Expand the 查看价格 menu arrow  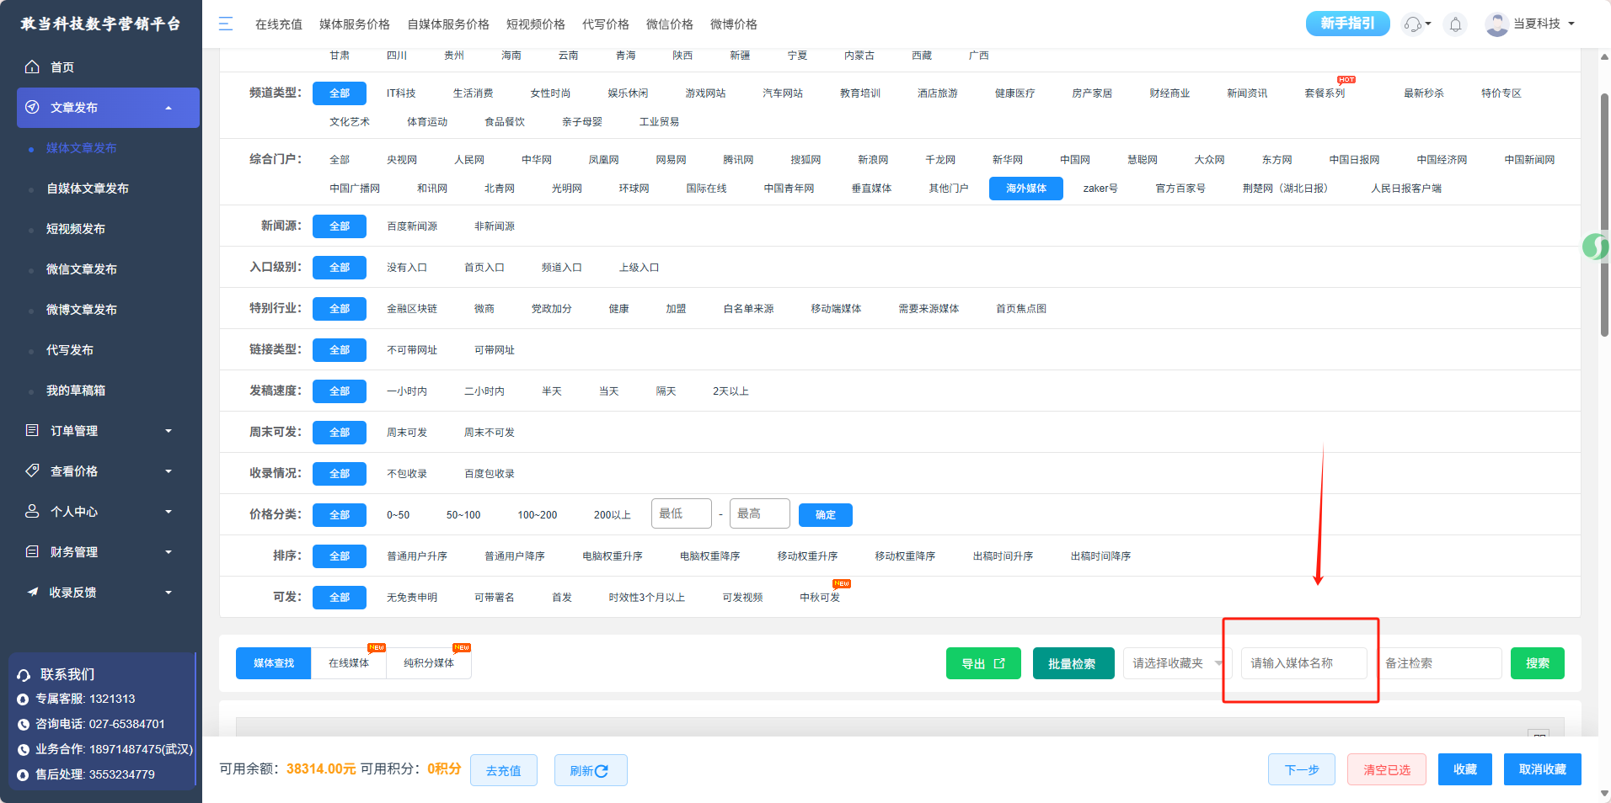tap(169, 471)
